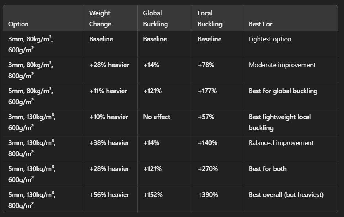The height and width of the screenshot is (217, 344).
Task: Click the Weight Change column header
Action: point(100,19)
